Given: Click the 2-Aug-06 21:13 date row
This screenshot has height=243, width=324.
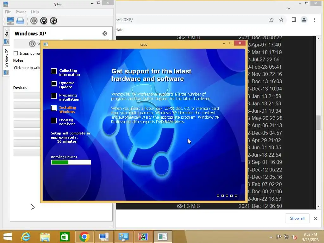Looking at the screenshot, I should pyautogui.click(x=265, y=125).
